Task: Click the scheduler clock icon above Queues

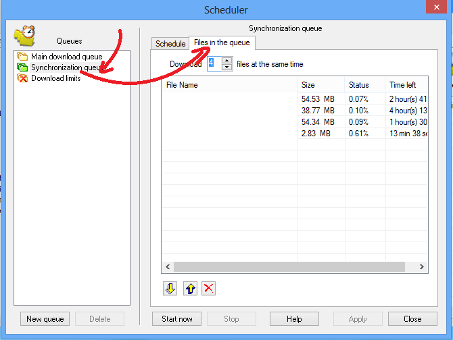Action: pyautogui.click(x=25, y=36)
